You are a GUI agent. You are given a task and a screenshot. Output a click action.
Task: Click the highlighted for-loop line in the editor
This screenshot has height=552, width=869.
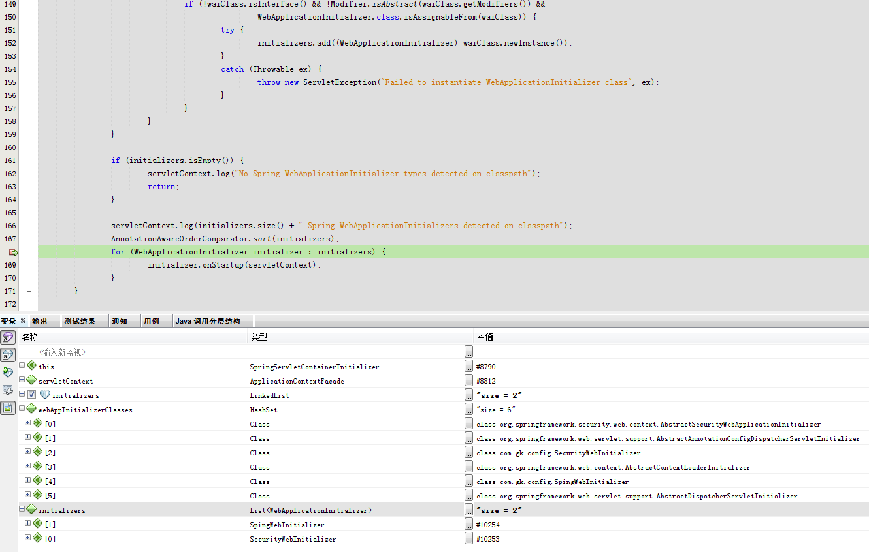pos(453,252)
